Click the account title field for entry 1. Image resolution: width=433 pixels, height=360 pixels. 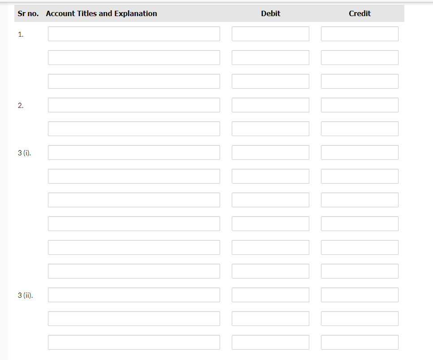tap(134, 34)
